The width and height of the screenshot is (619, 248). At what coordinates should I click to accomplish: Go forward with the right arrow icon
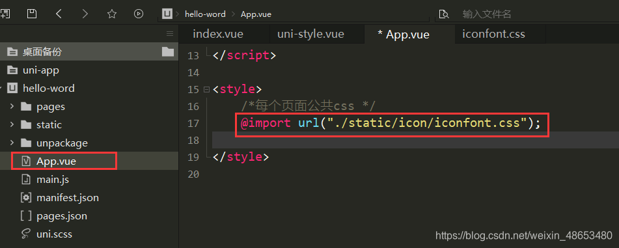[x=85, y=14]
